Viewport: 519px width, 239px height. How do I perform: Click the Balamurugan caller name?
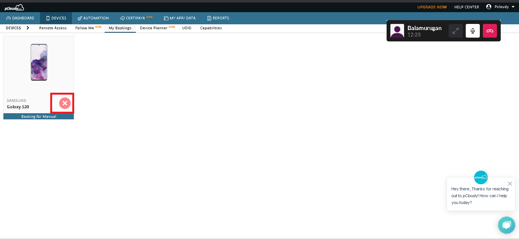(x=425, y=28)
